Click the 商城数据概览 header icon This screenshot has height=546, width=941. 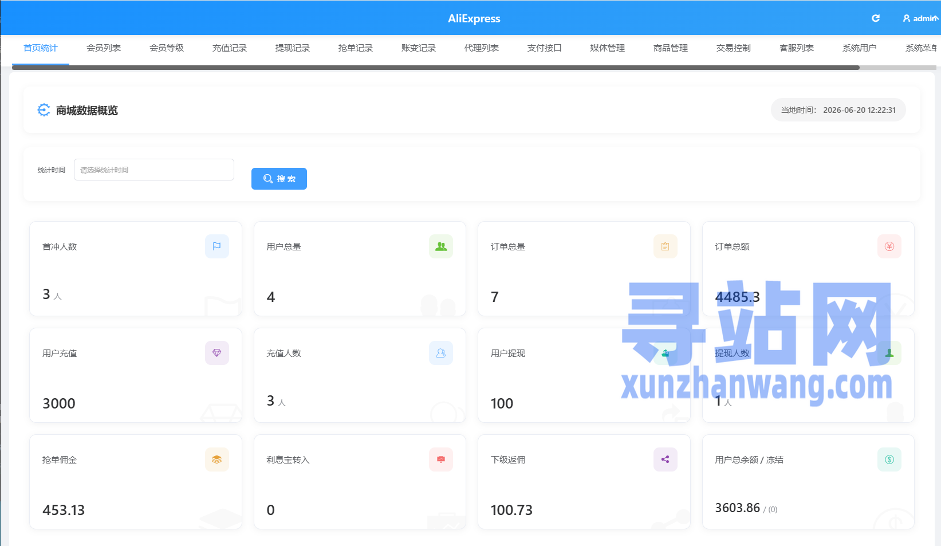[44, 110]
